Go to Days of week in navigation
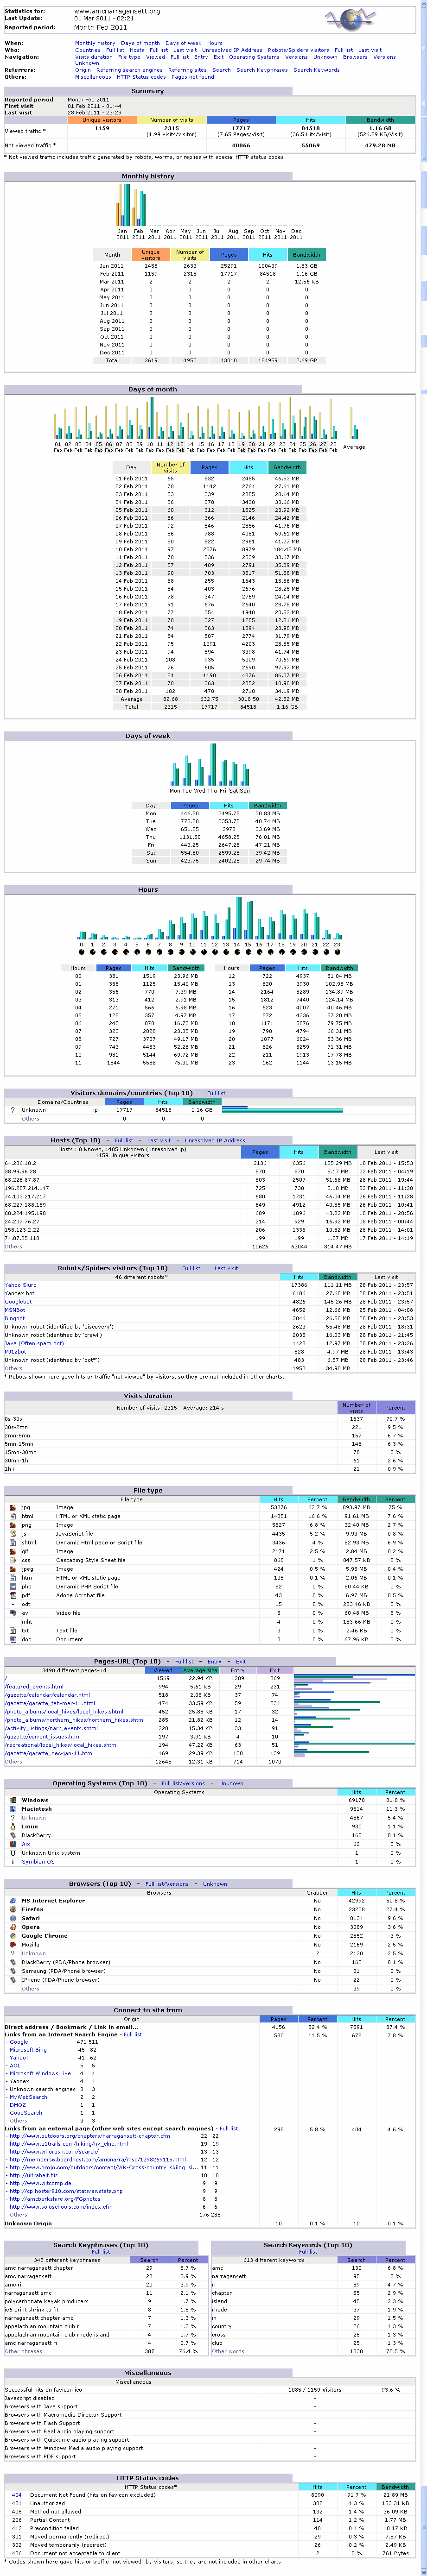This screenshot has height=2576, width=427. tap(183, 43)
